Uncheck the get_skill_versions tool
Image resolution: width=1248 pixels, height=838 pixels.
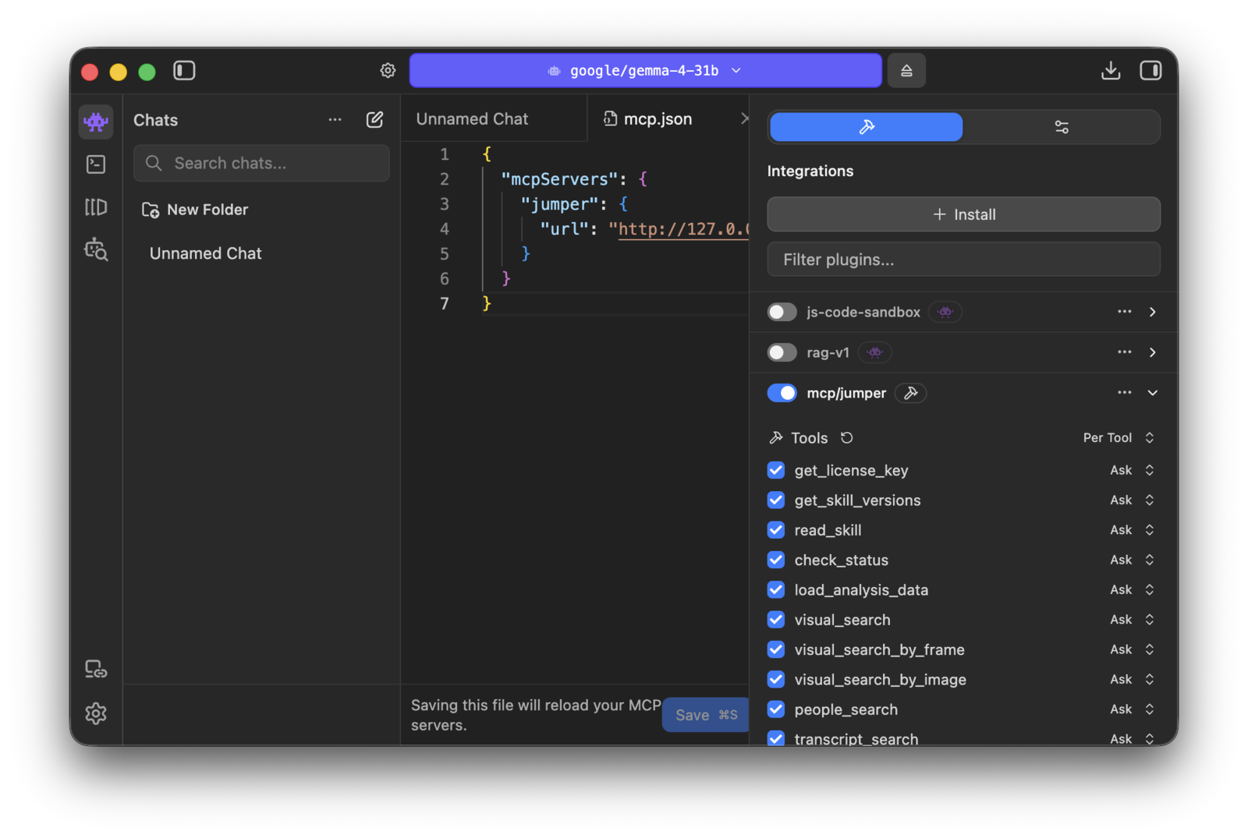pyautogui.click(x=775, y=500)
